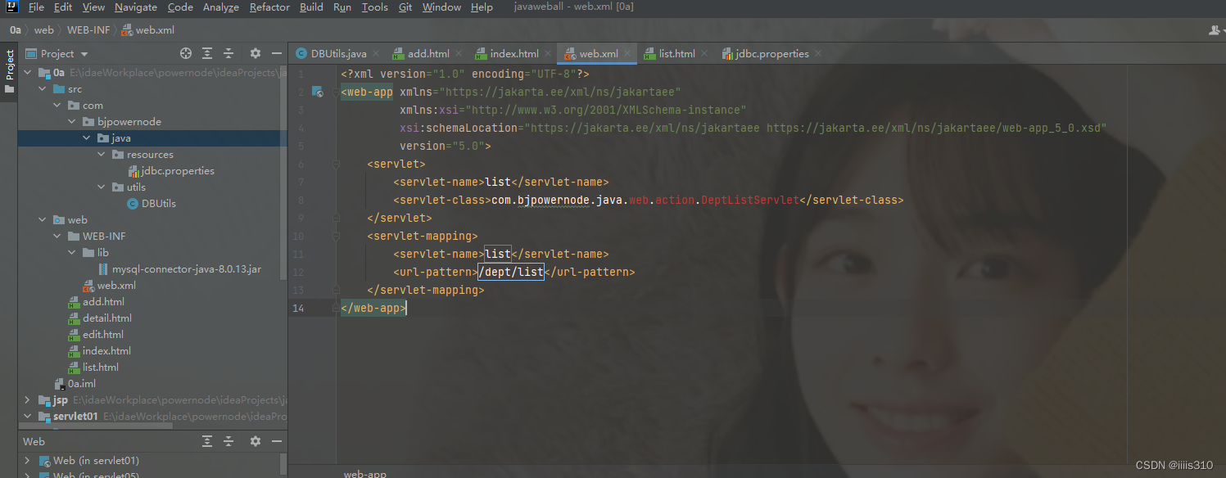Collapse the java package node
Viewport: 1226px width, 478px height.
tap(87, 138)
